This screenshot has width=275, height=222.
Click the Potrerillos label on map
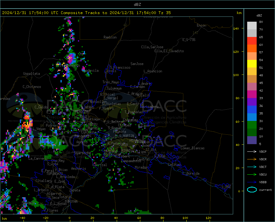(x=56, y=126)
